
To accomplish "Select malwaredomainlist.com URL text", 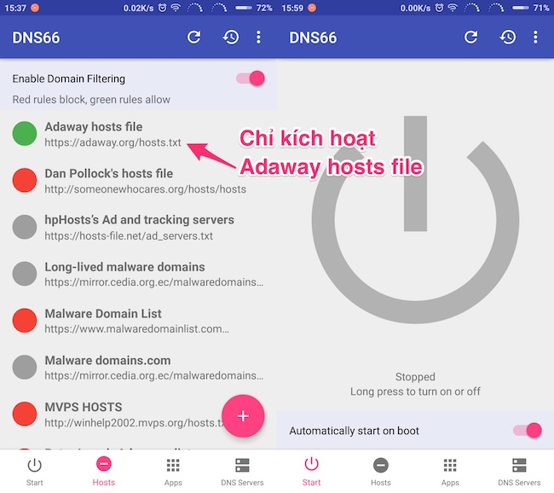I will (x=136, y=329).
